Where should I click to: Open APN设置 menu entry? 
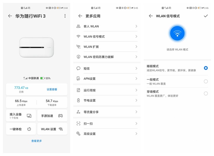coord(107,79)
